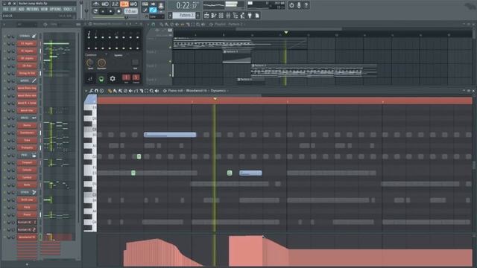477x268 pixels.
Task: Select the pencil Draw tool in Piano roll
Action: point(110,91)
